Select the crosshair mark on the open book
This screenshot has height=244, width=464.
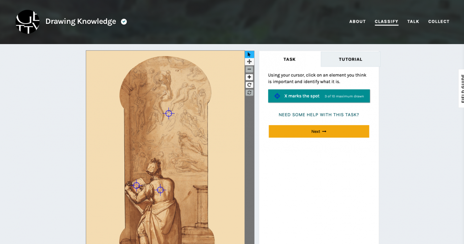(x=136, y=185)
